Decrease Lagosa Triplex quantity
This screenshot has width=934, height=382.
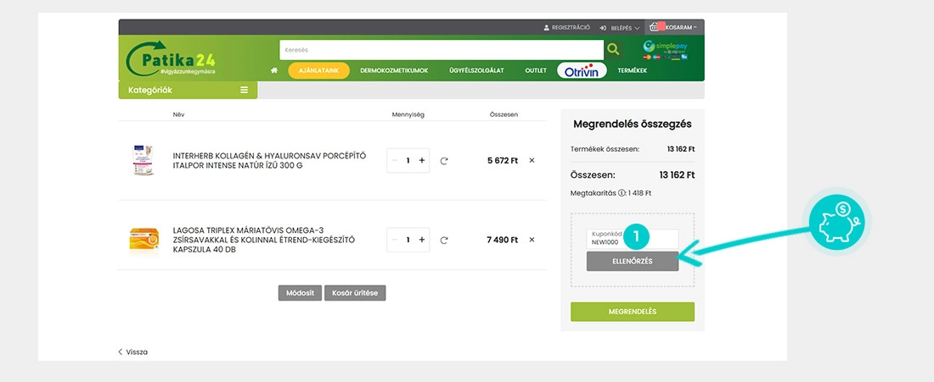[x=394, y=240]
